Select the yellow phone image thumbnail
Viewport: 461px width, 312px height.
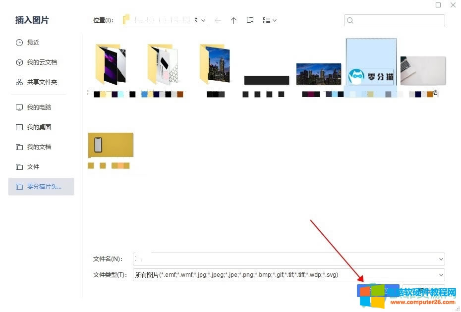[111, 145]
